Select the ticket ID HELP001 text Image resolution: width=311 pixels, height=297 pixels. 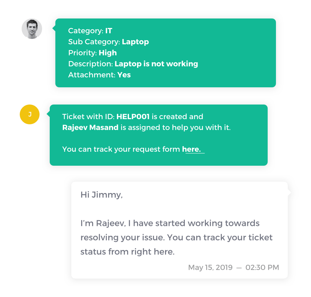click(133, 117)
